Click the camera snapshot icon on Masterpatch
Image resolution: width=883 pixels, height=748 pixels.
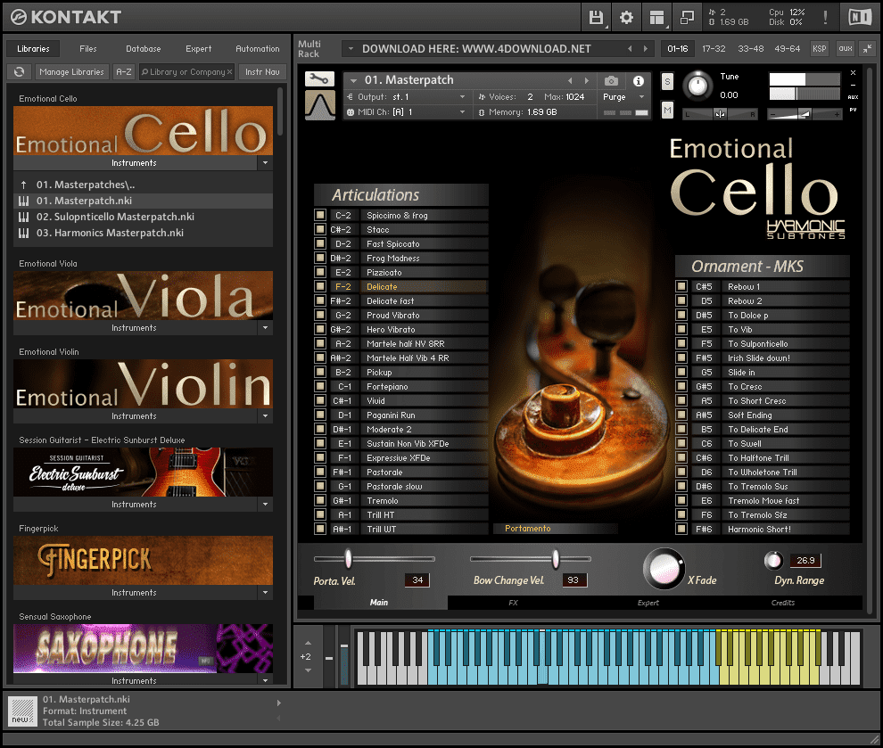click(x=610, y=79)
